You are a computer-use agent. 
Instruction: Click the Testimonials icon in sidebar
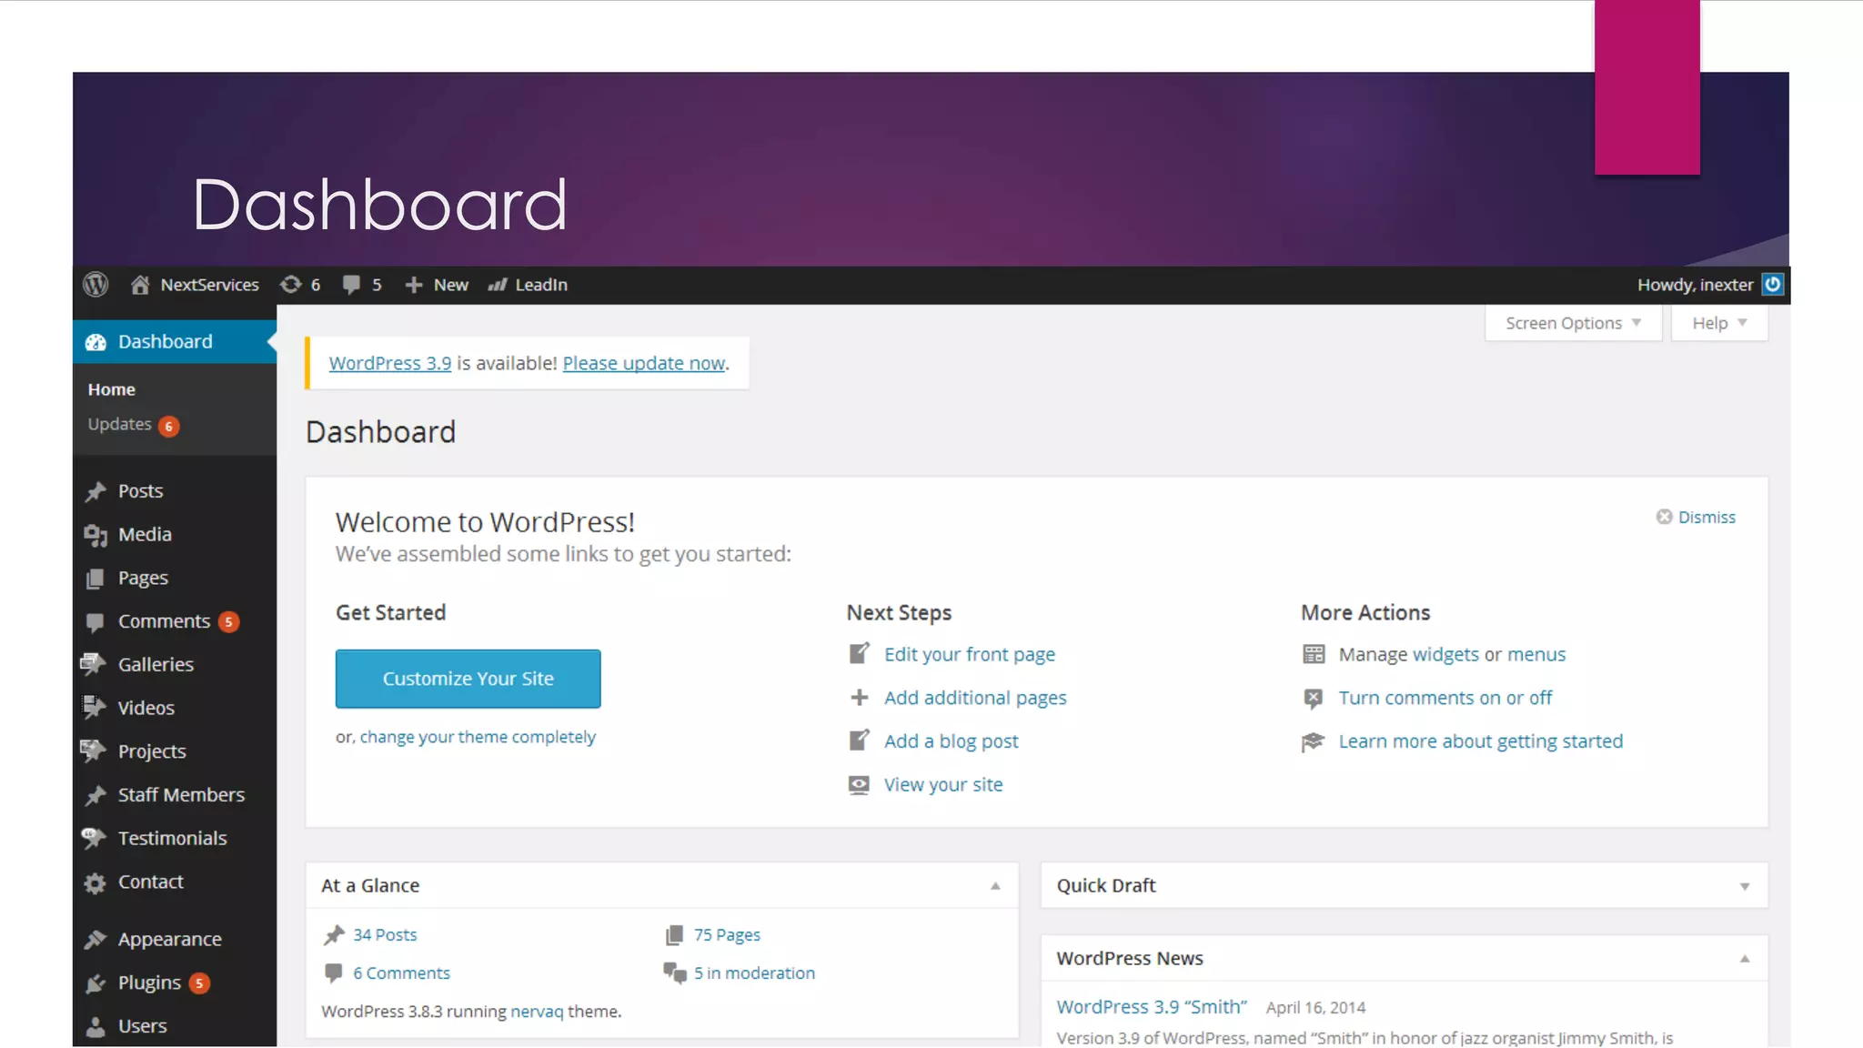pos(94,839)
